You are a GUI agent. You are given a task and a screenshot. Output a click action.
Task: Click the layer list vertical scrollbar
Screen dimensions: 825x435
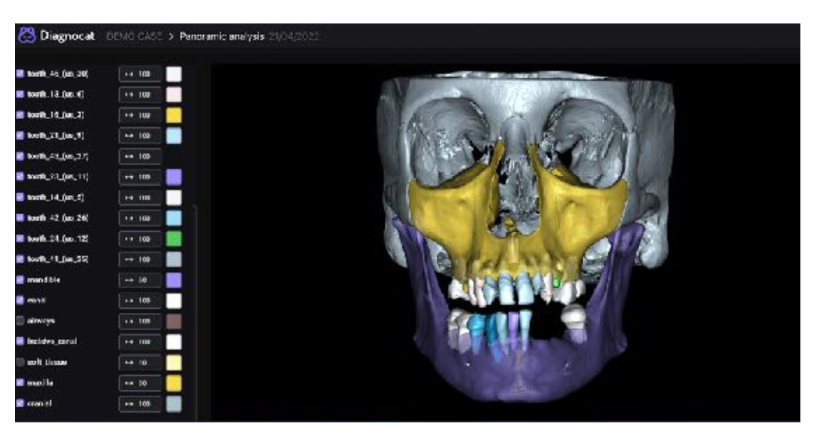196,304
